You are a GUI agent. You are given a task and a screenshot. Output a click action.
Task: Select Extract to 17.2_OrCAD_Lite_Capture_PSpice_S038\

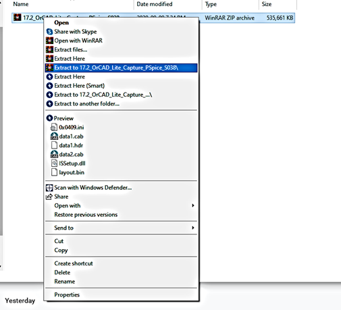[121, 68]
